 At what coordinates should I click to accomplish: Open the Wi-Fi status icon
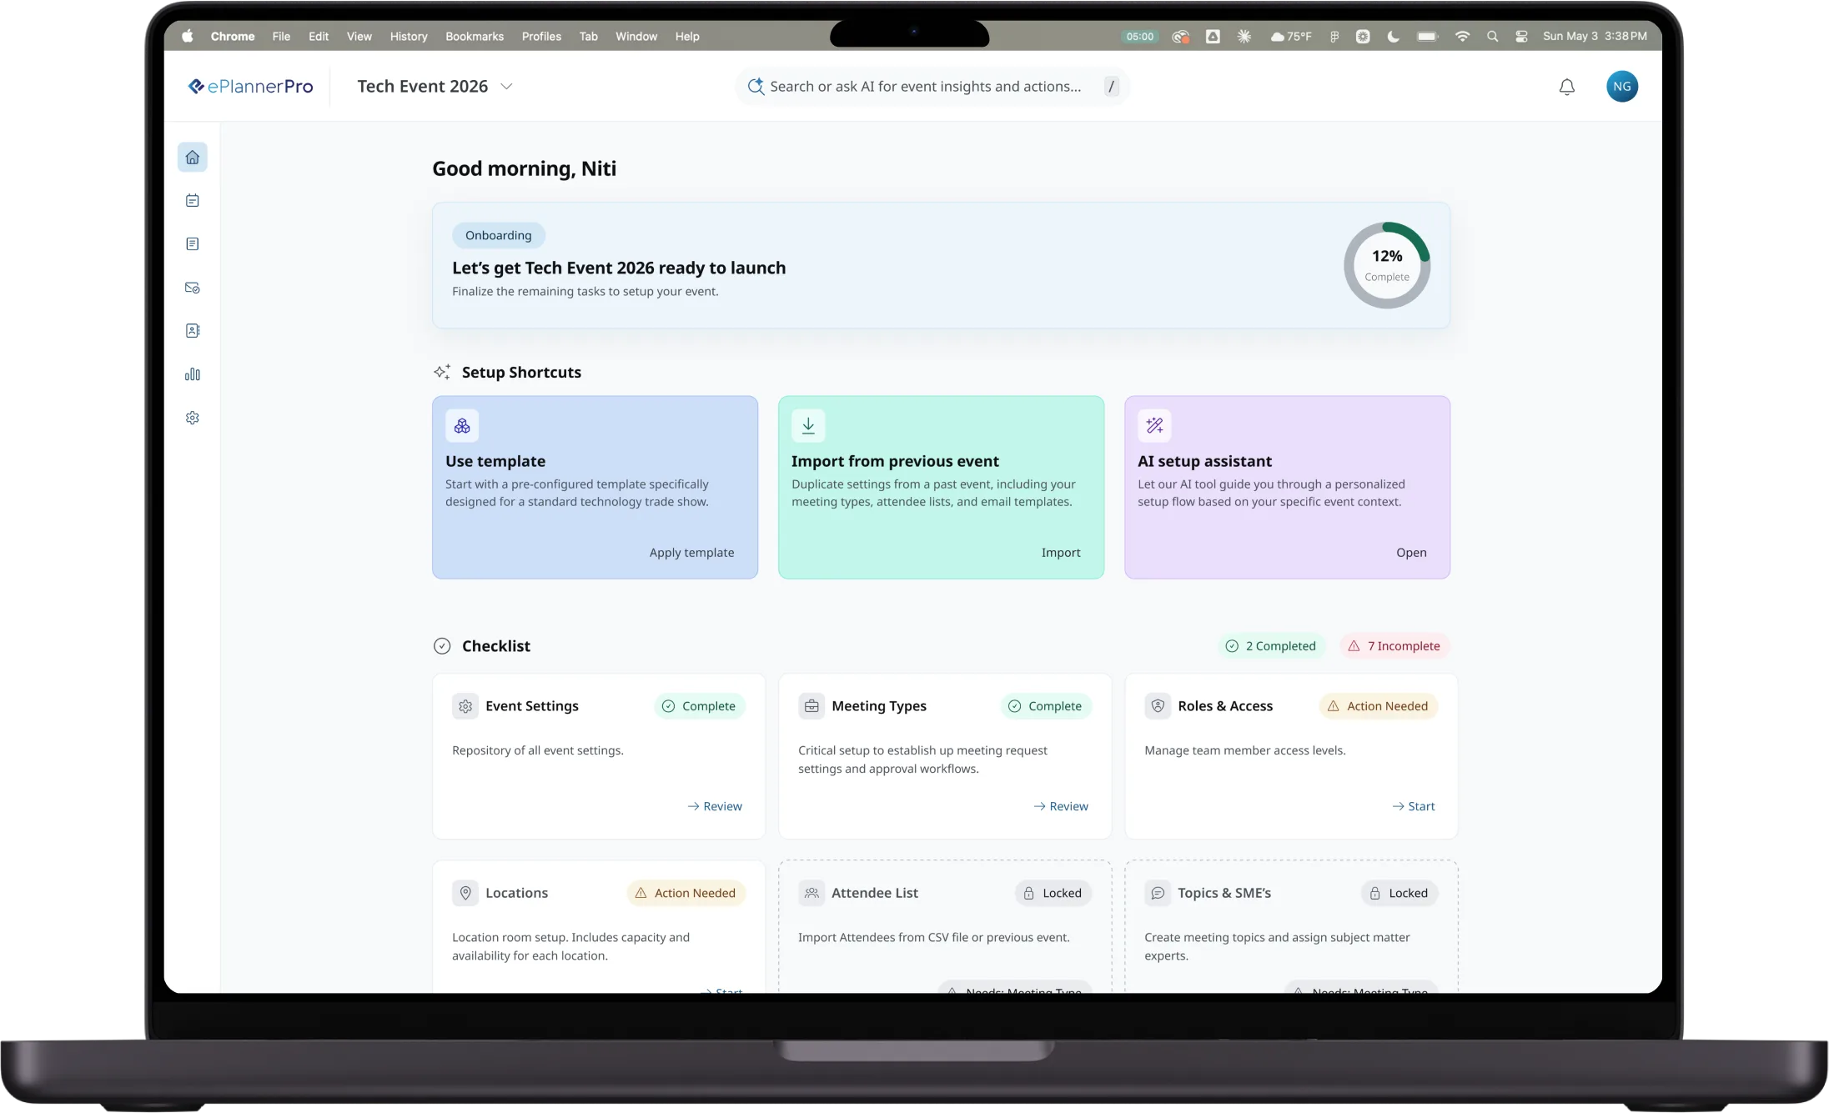[1462, 37]
